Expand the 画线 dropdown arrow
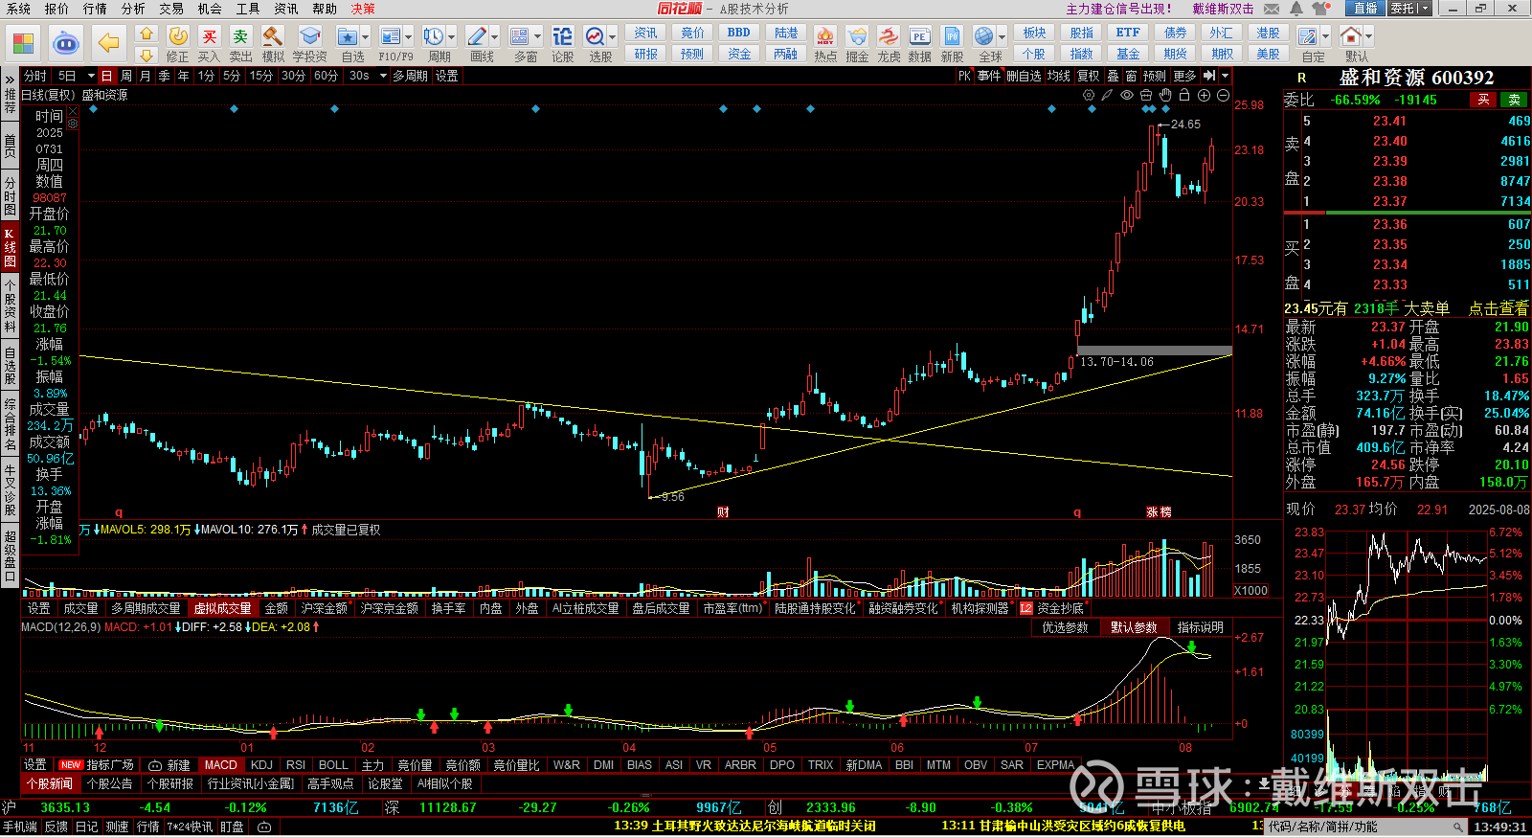The image size is (1532, 838). pos(495,37)
